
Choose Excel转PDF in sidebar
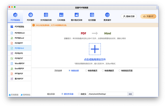tap(19, 68)
